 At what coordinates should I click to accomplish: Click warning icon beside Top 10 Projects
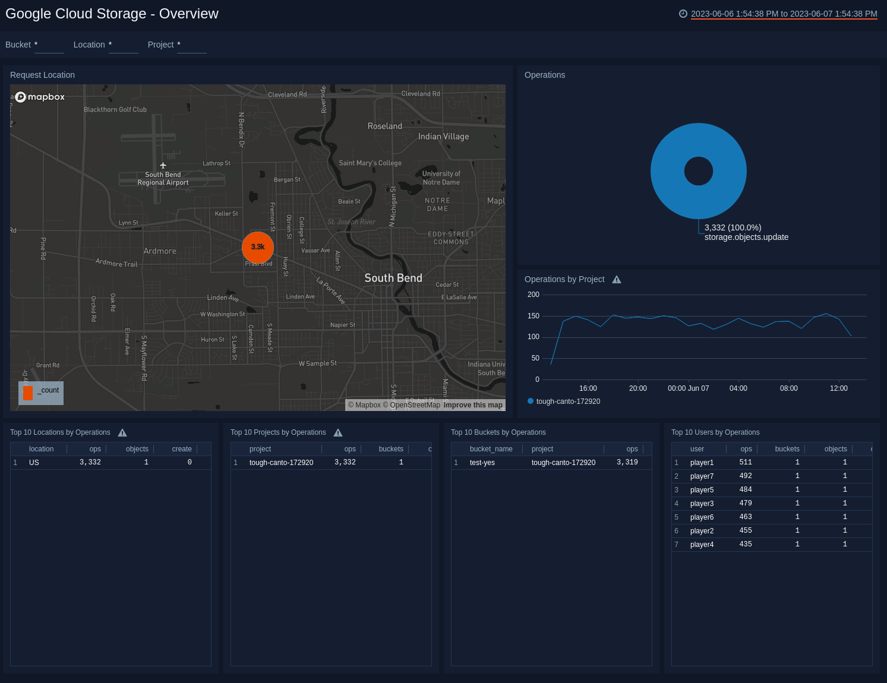[338, 433]
